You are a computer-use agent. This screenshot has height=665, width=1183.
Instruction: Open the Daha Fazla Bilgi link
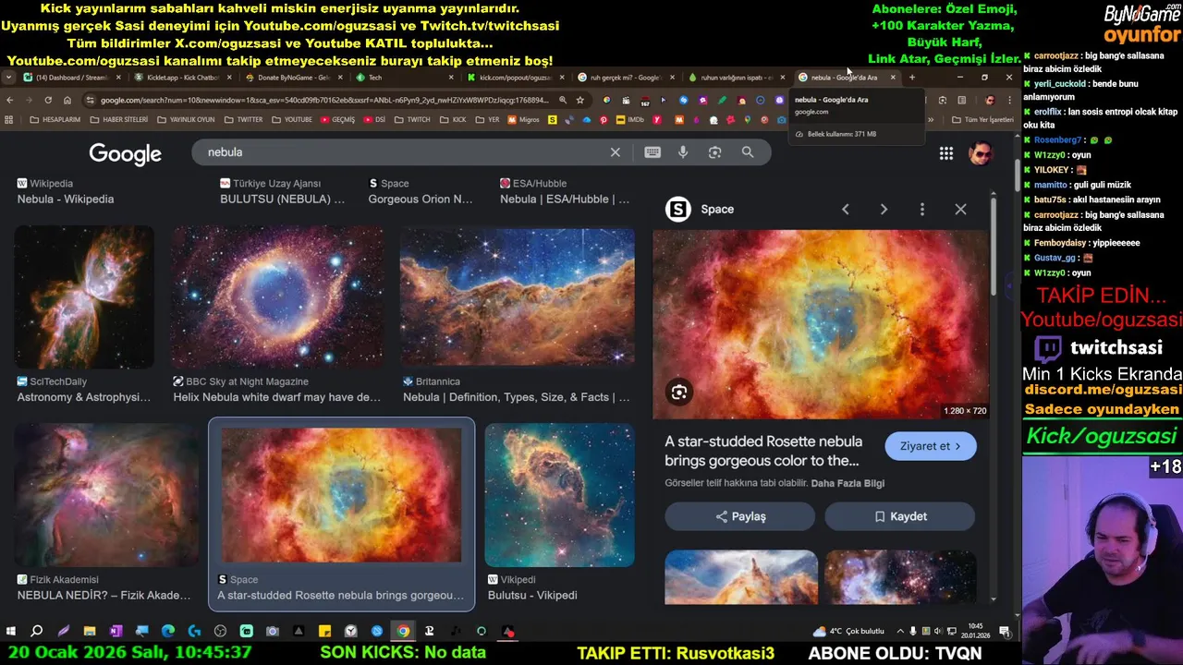[x=848, y=483]
